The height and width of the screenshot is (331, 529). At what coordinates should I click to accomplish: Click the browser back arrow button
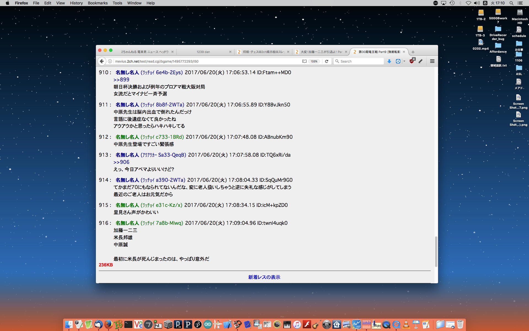(x=102, y=61)
